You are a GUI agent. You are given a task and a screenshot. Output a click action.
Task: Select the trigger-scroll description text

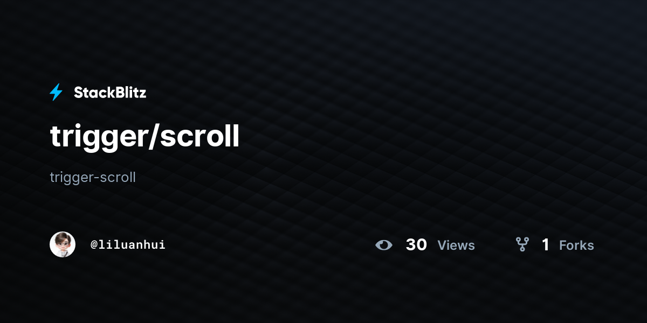93,177
